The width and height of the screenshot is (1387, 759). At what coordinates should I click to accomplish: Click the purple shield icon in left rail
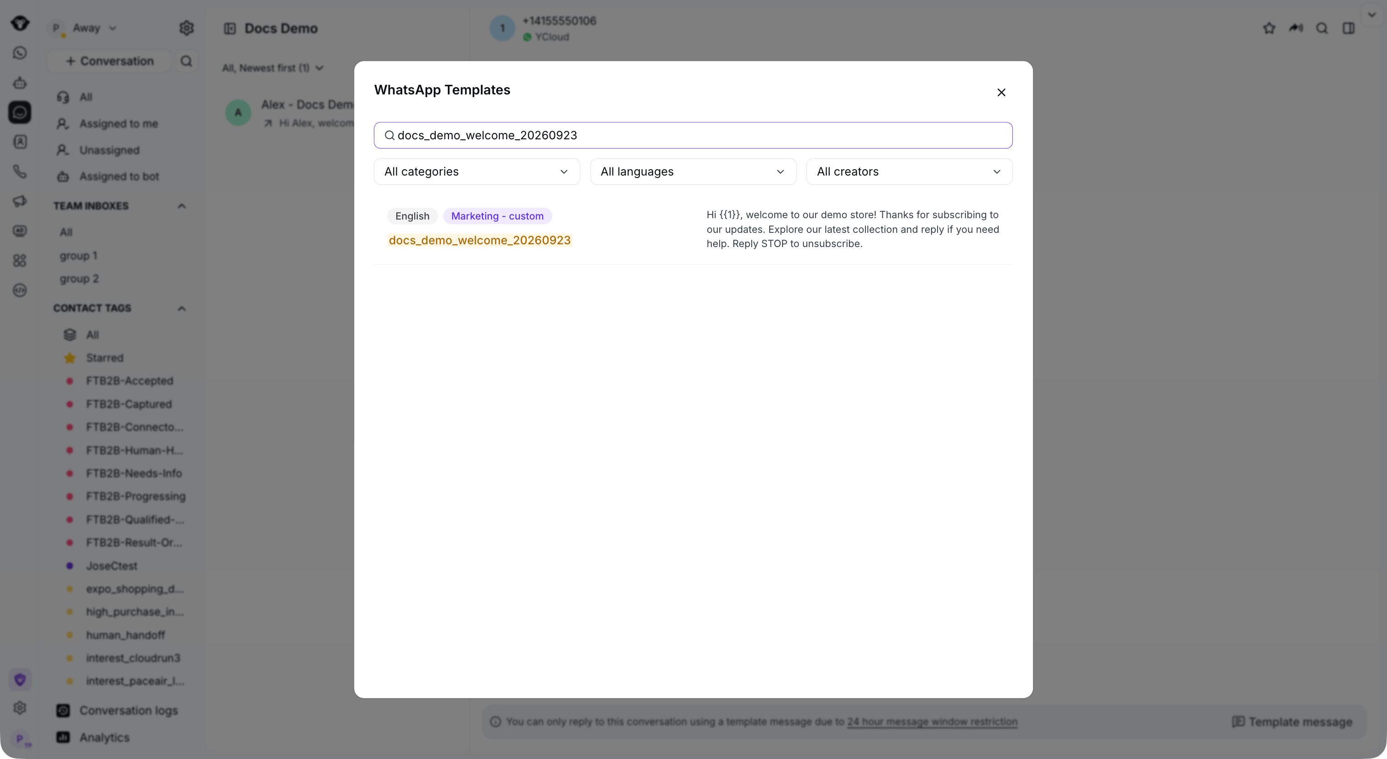click(x=20, y=679)
